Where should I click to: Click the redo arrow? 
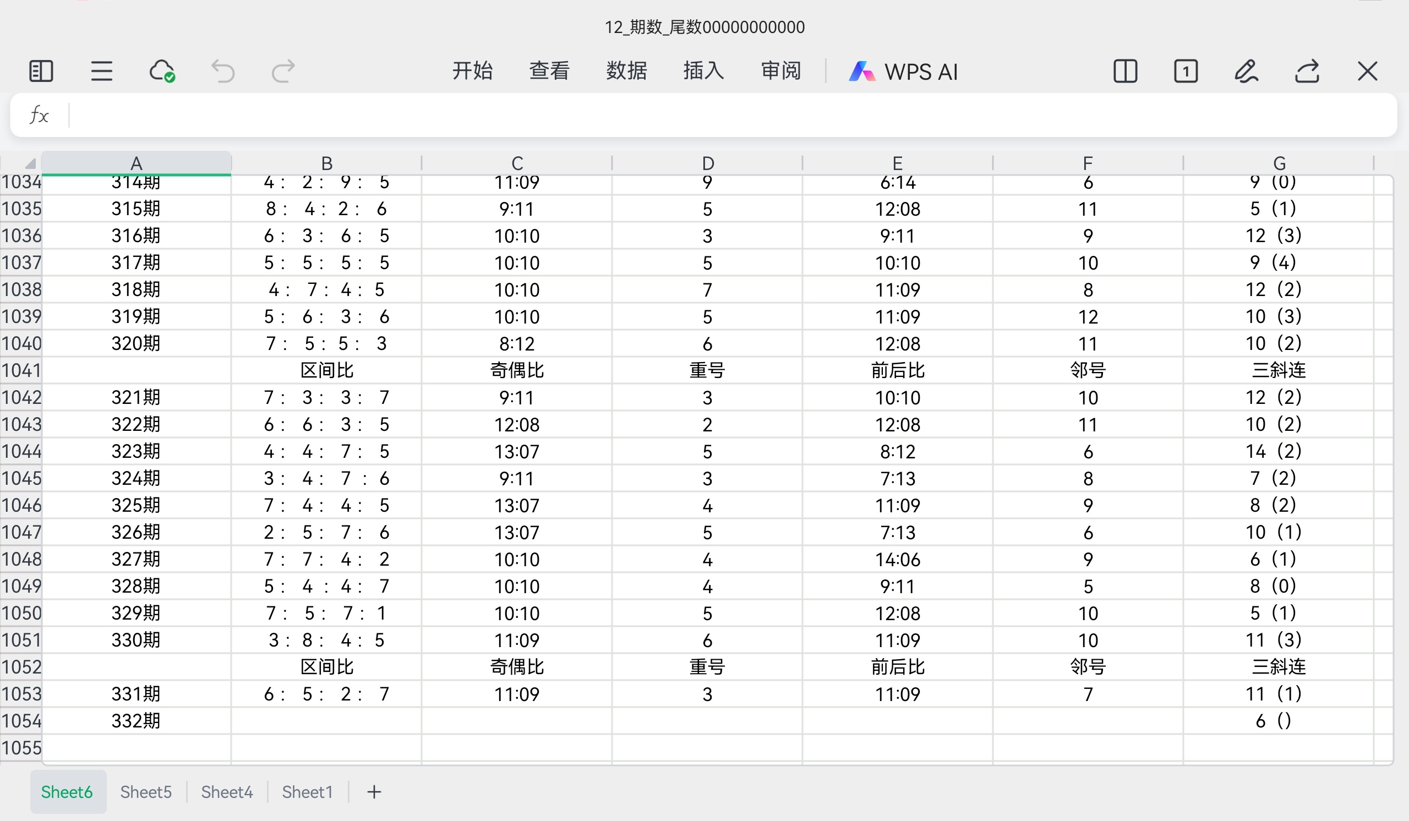tap(283, 72)
